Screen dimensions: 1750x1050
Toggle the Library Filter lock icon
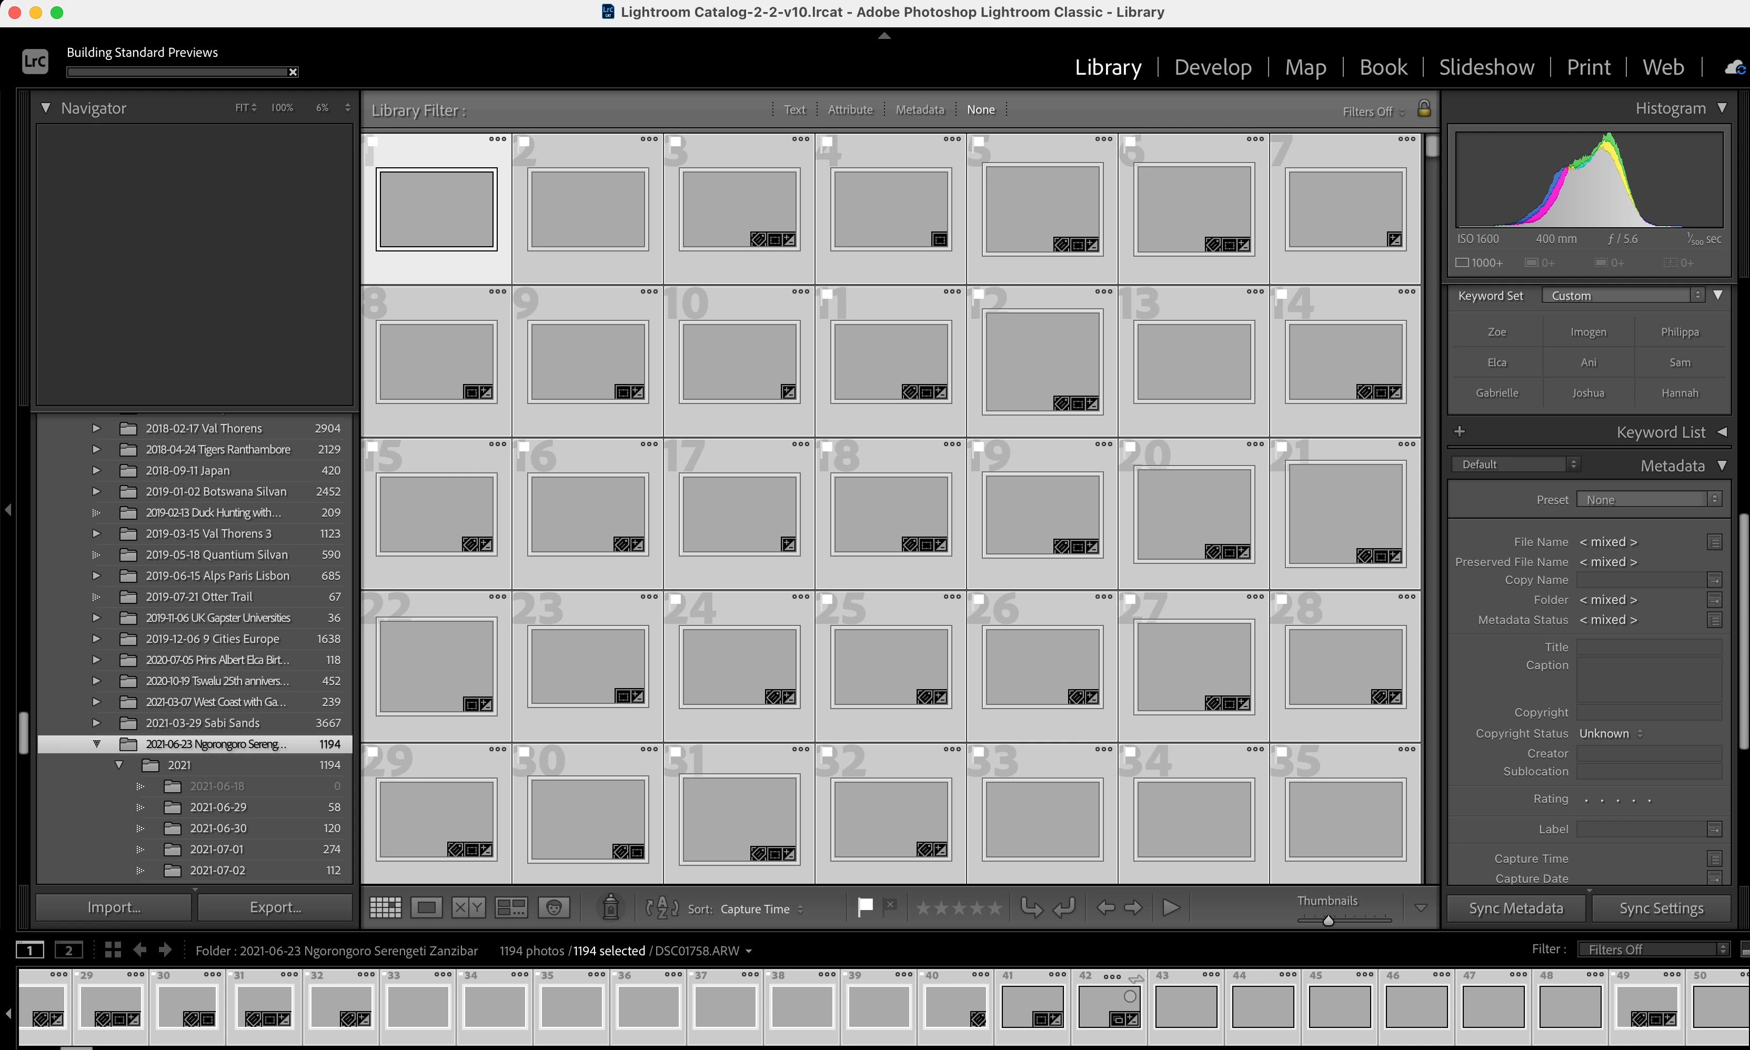[1424, 109]
